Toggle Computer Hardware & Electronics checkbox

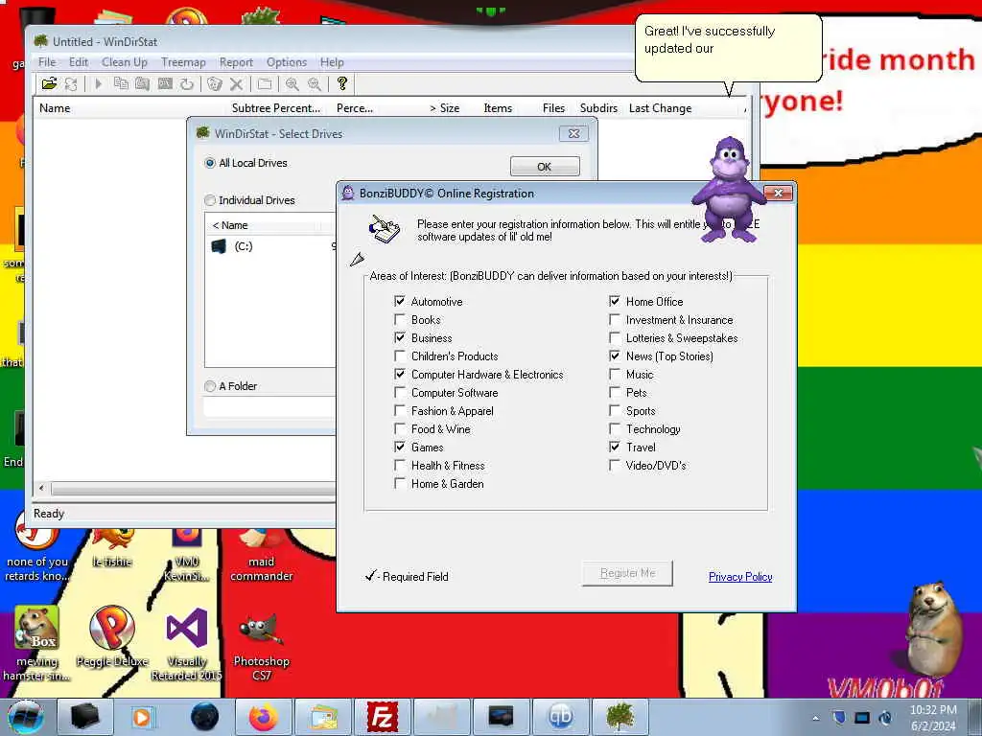[400, 374]
